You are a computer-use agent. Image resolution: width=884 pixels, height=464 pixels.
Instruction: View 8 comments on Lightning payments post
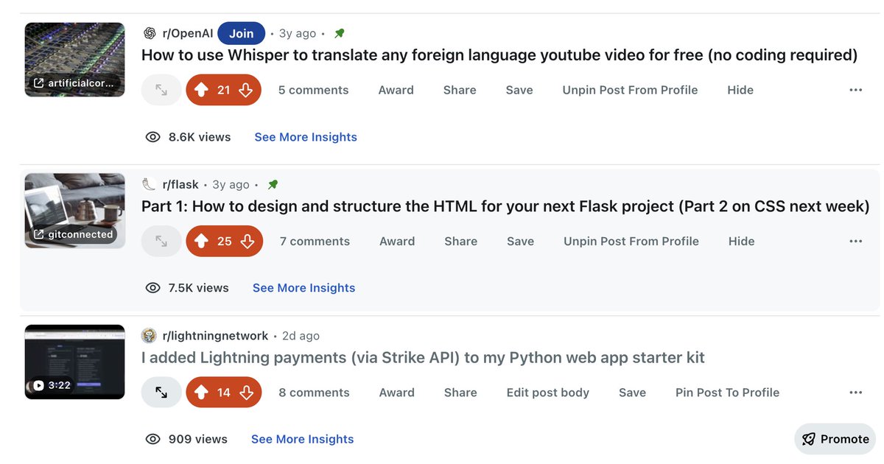pyautogui.click(x=314, y=393)
